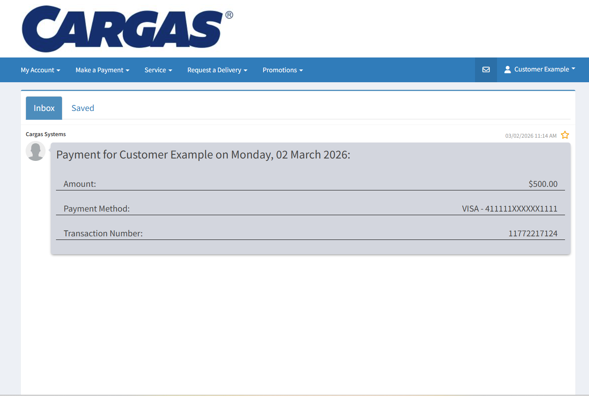Expand the Promotions menu
The image size is (589, 396).
click(x=282, y=70)
